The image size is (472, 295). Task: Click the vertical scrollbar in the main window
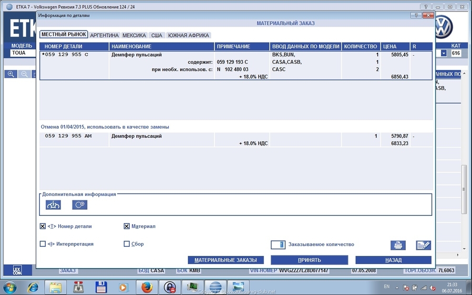tap(464, 190)
